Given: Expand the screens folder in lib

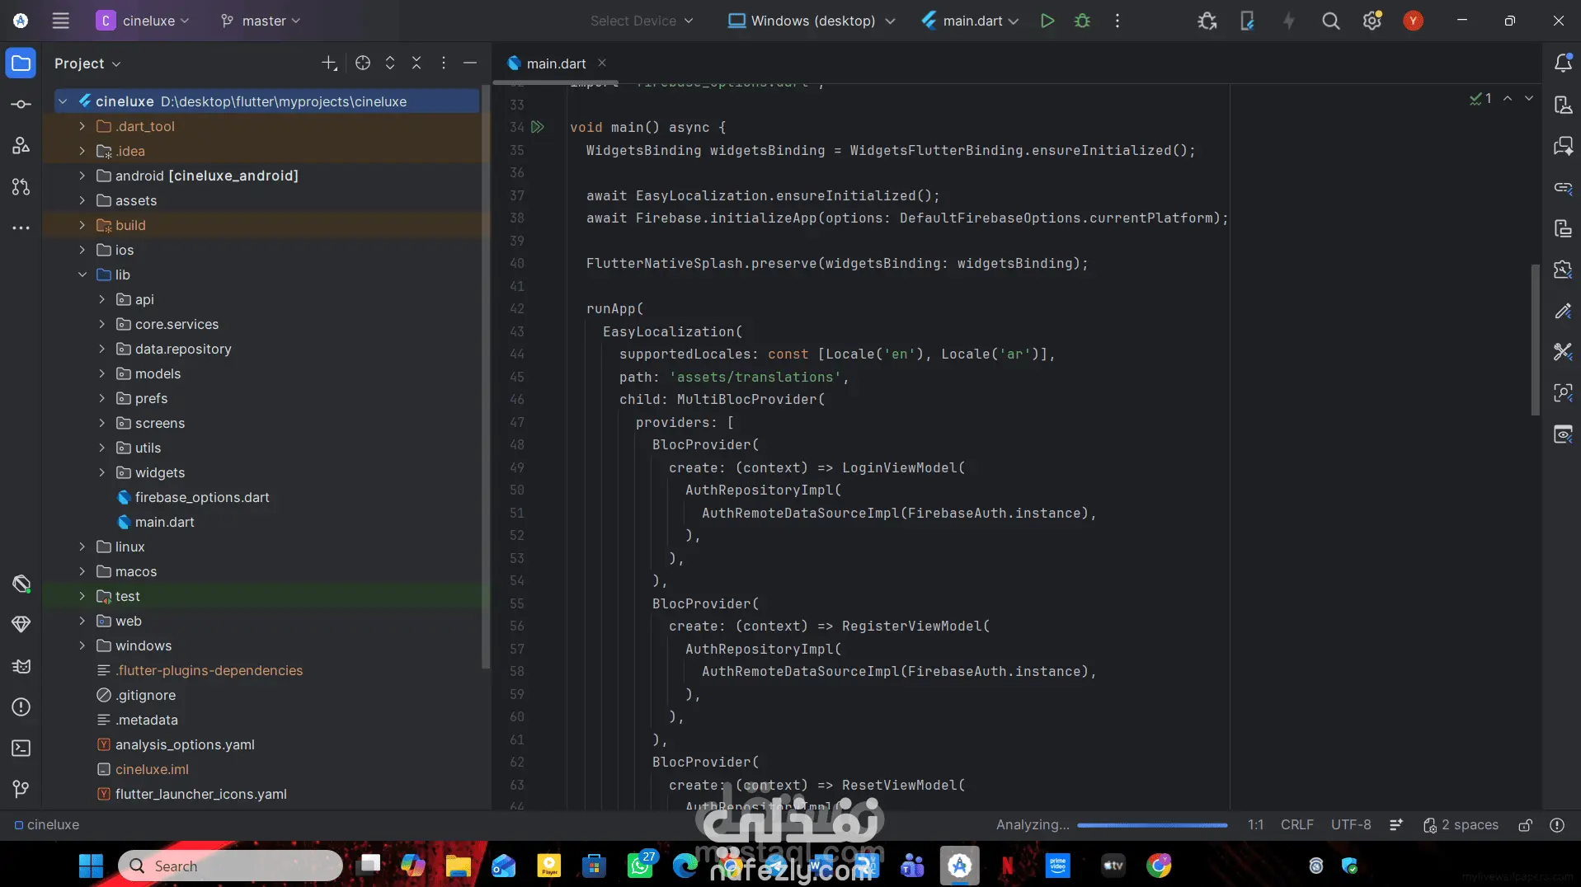Looking at the screenshot, I should [x=102, y=423].
